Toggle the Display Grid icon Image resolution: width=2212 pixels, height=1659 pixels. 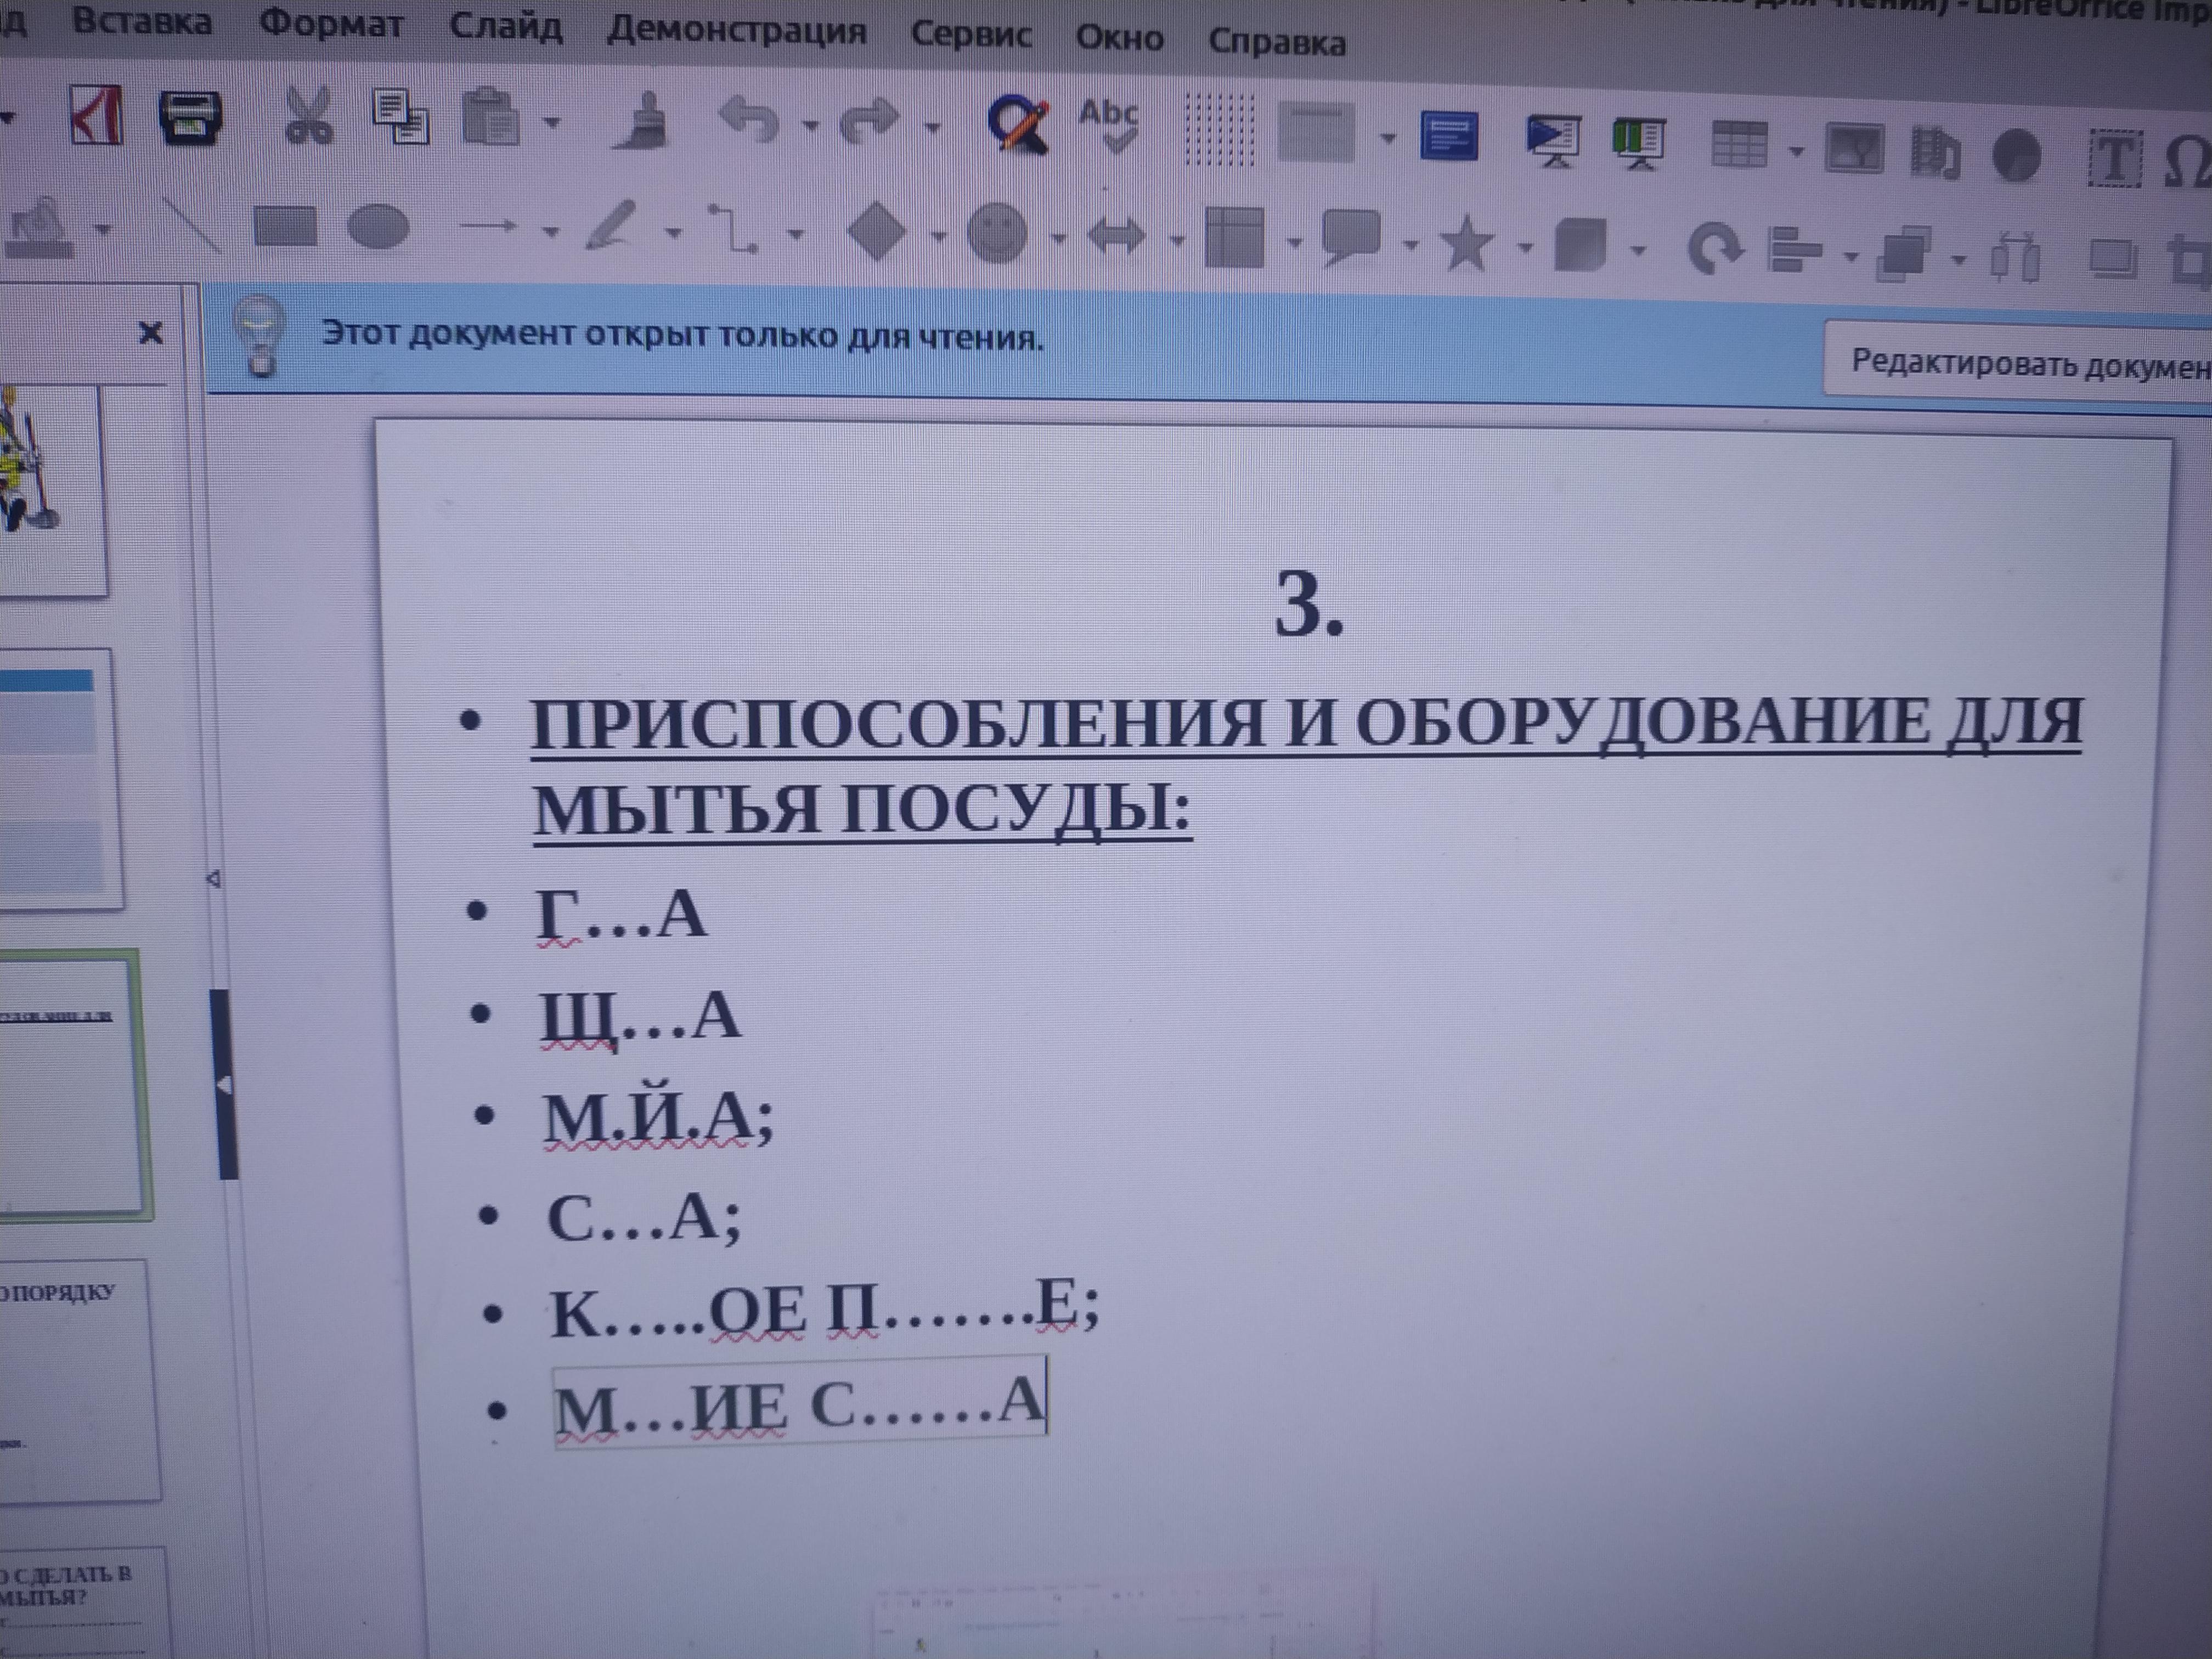point(1219,130)
